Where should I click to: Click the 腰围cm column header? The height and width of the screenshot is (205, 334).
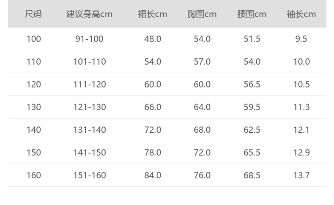[252, 14]
